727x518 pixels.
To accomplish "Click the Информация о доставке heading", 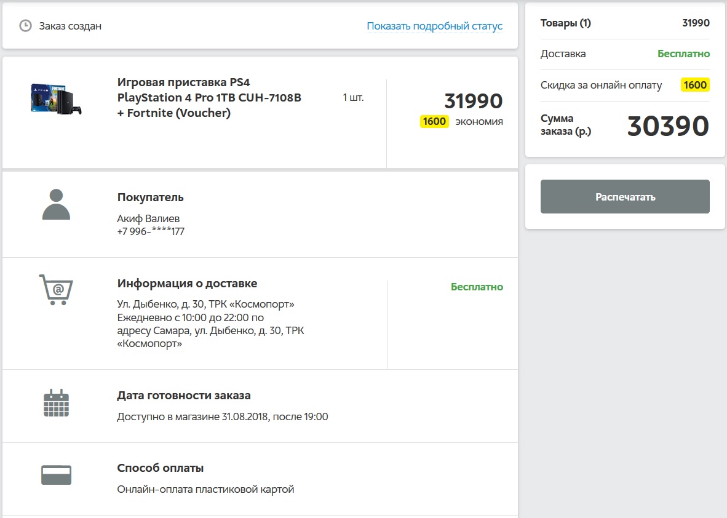I will point(187,284).
